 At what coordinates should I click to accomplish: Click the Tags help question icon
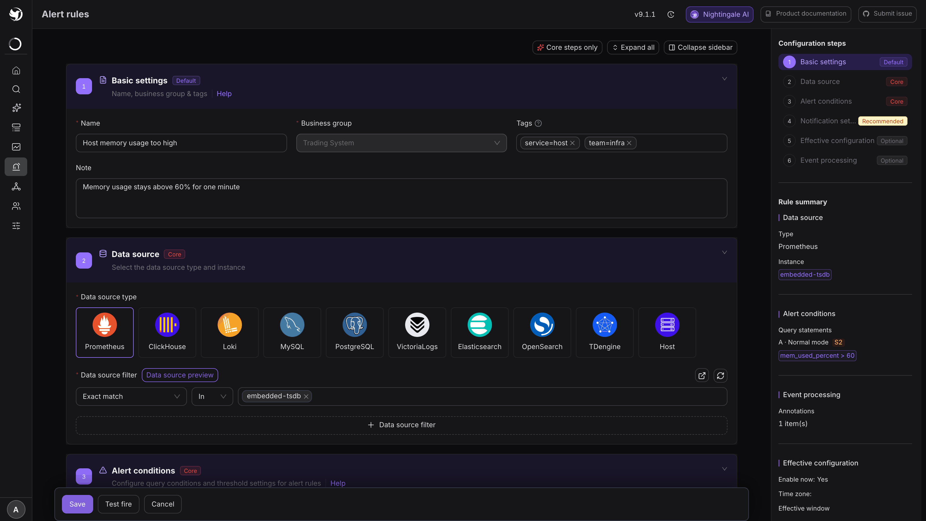pos(538,123)
